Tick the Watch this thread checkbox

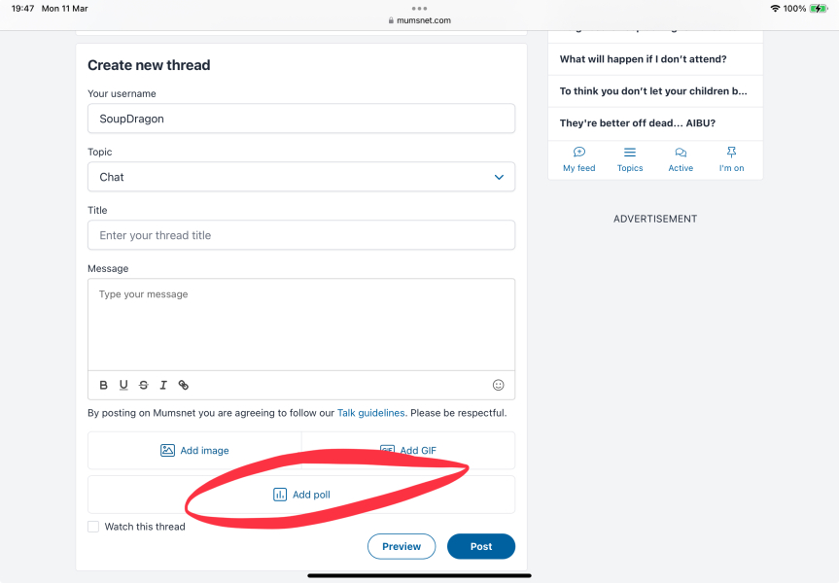93,527
